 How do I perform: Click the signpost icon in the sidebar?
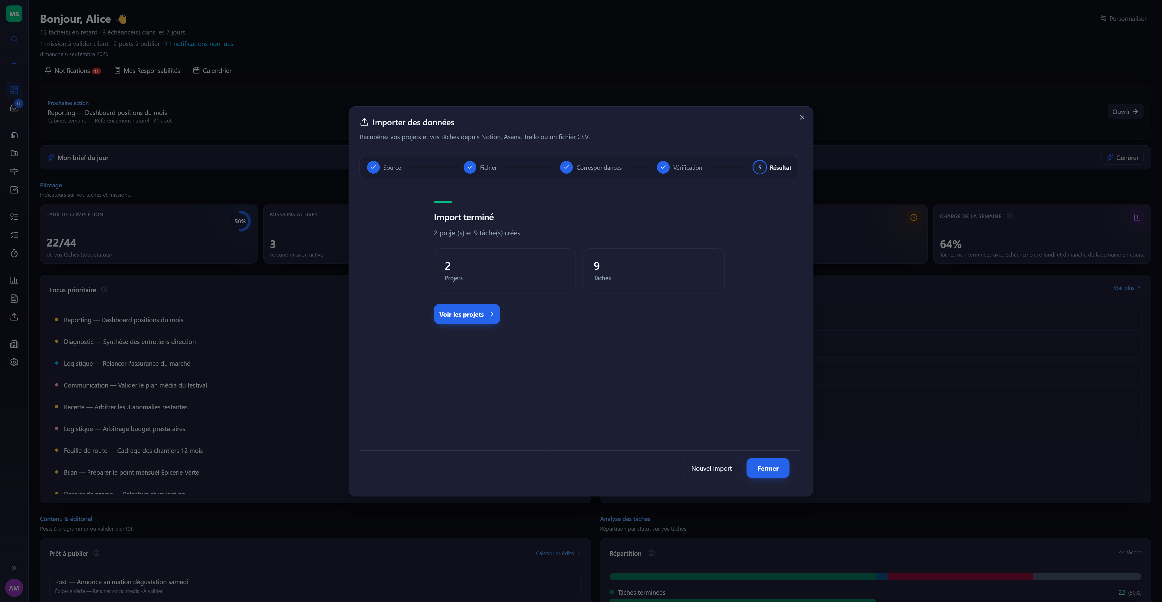(14, 171)
